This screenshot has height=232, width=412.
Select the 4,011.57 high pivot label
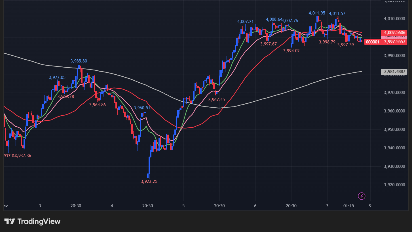point(337,14)
